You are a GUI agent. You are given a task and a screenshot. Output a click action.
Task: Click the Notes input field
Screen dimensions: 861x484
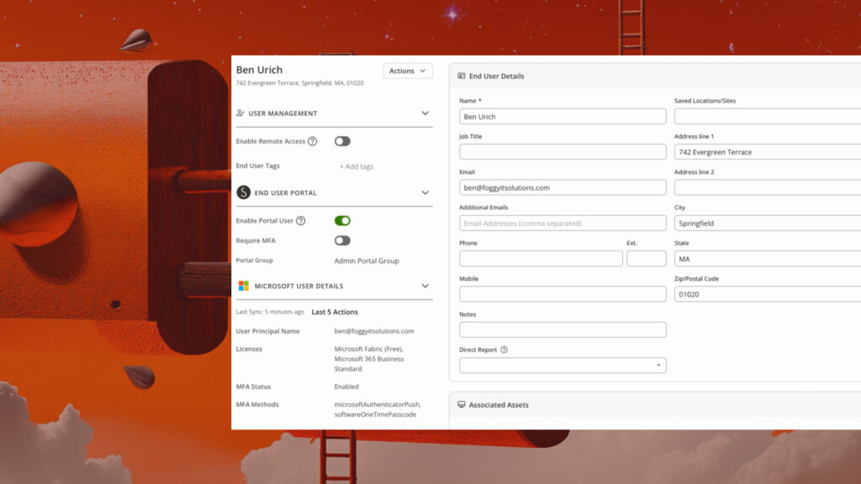click(562, 329)
